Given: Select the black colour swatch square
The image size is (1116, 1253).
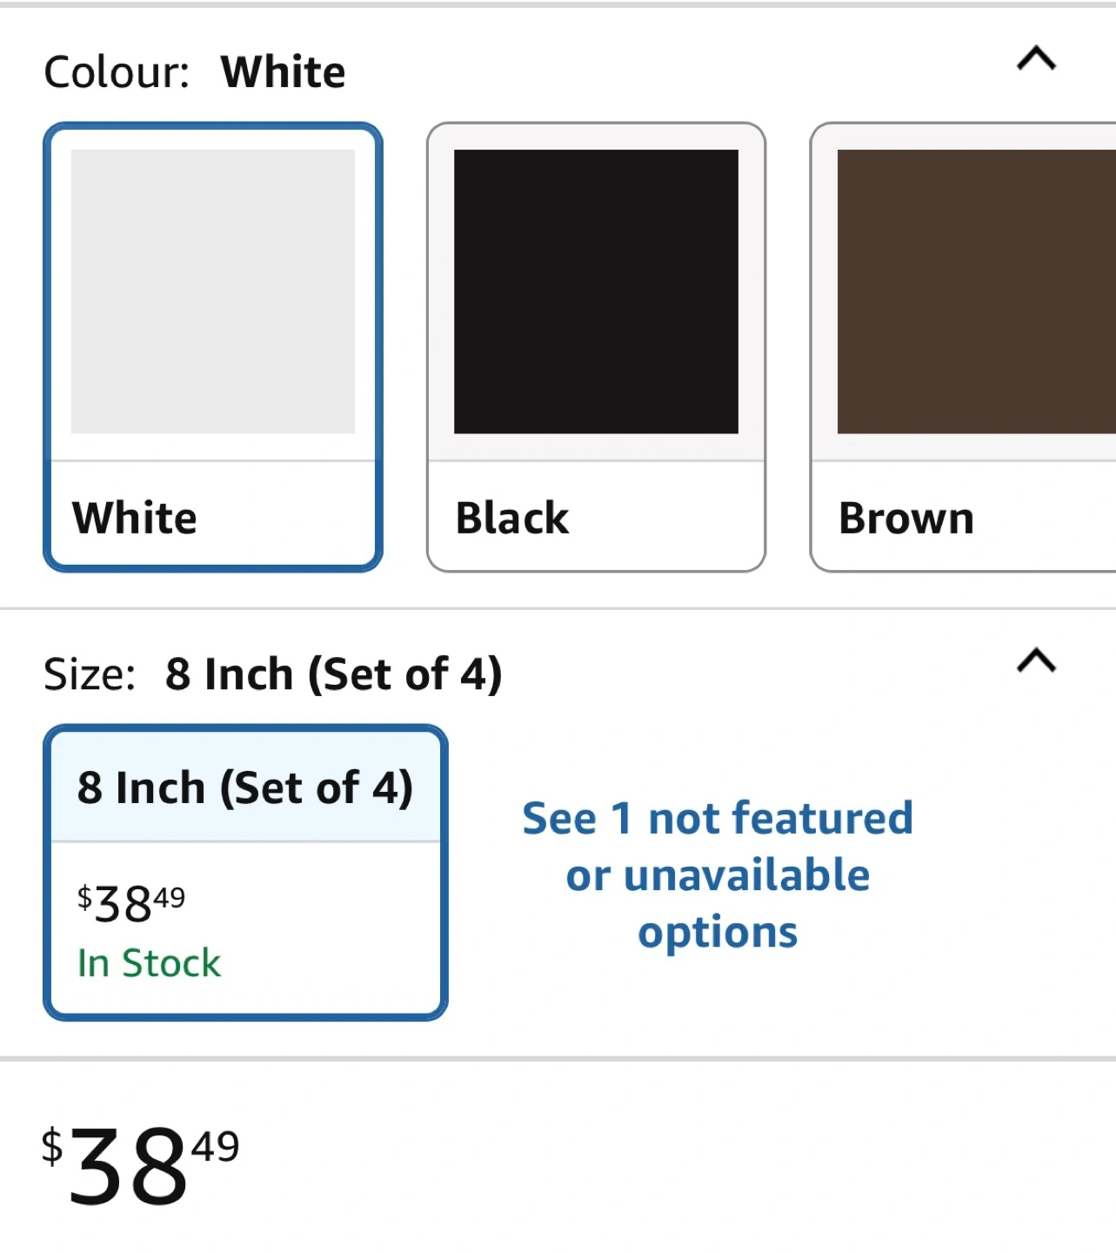Looking at the screenshot, I should coord(596,291).
